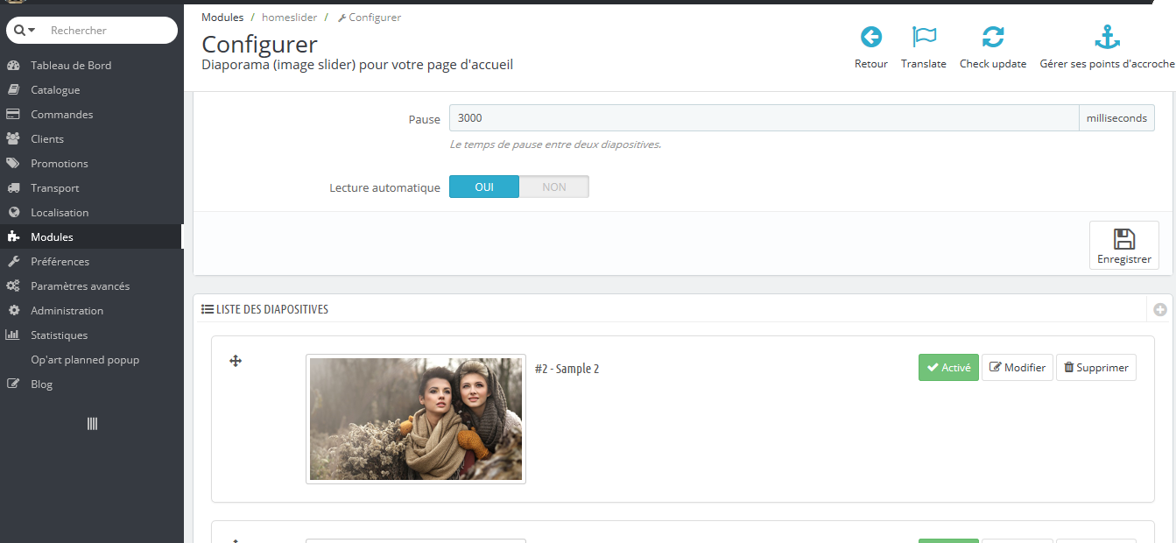Toggle the Activé status of Sample 2
This screenshot has height=543, width=1176.
point(948,368)
